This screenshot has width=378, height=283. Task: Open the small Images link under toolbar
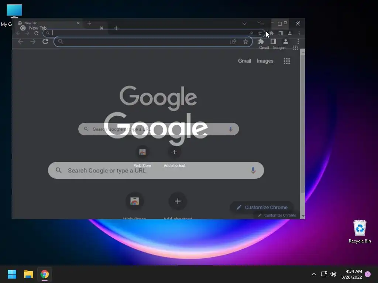pos(279,48)
